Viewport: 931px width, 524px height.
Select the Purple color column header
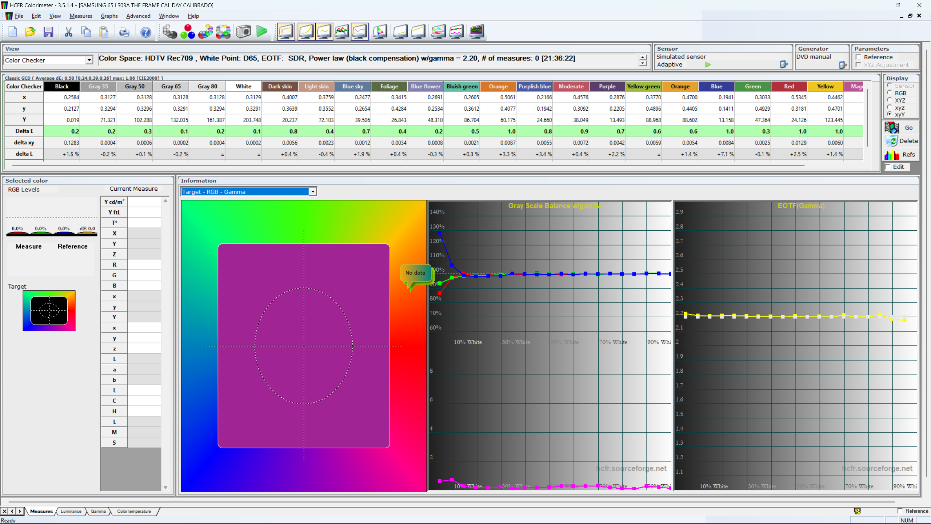pos(607,86)
